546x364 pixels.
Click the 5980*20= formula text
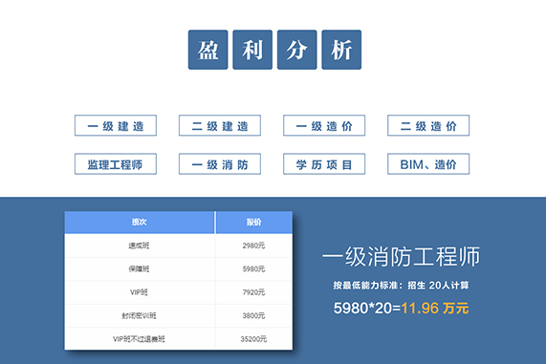click(367, 308)
